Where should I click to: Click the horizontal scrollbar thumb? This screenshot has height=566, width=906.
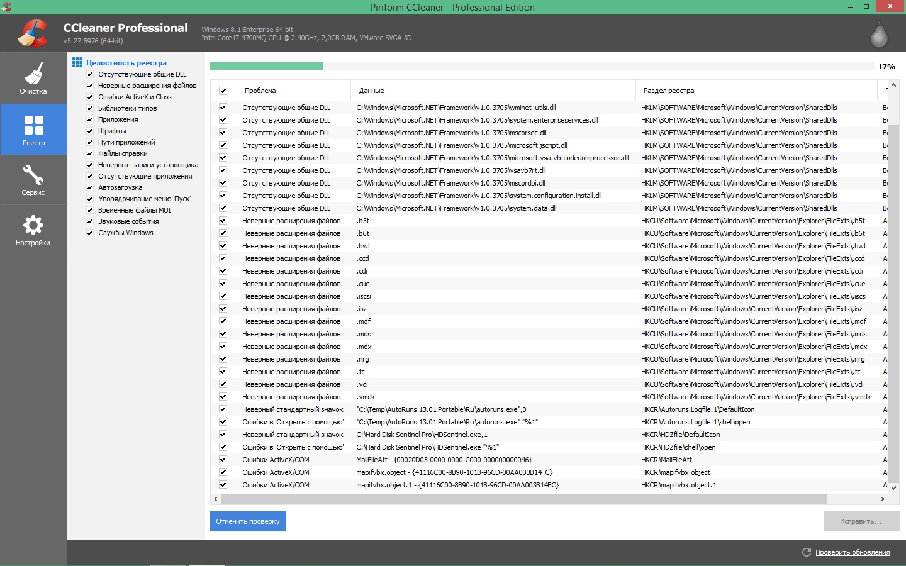[x=523, y=499]
